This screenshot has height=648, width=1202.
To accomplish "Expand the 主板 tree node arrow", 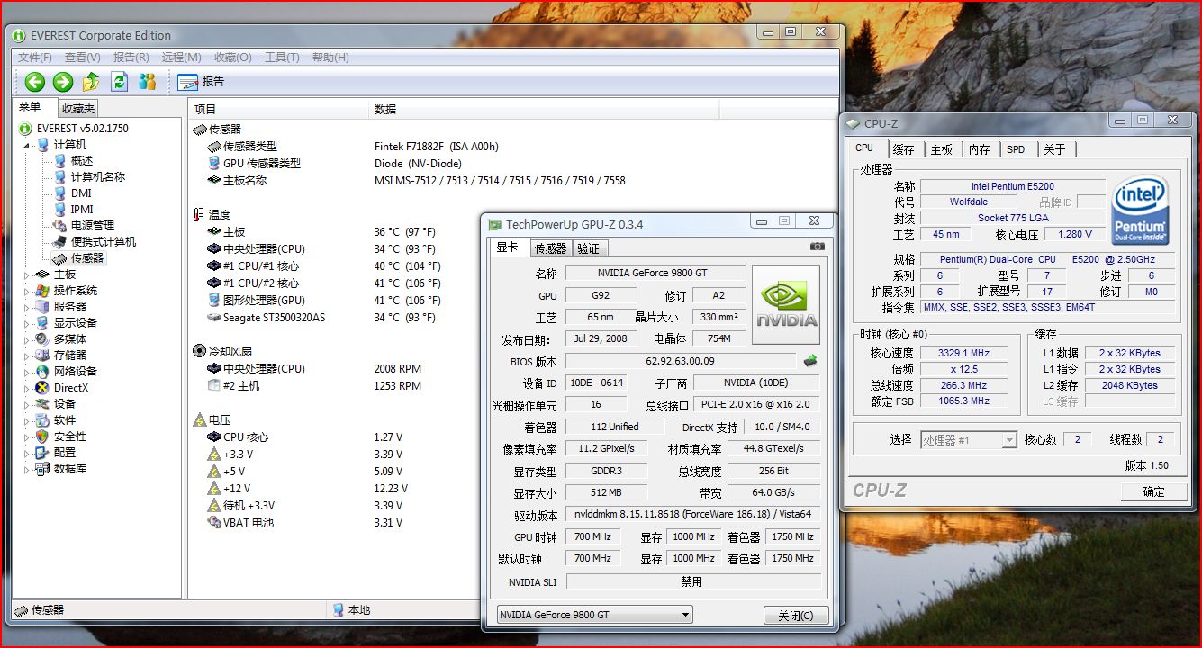I will 26,274.
